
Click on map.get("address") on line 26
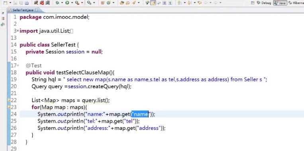[138, 128]
